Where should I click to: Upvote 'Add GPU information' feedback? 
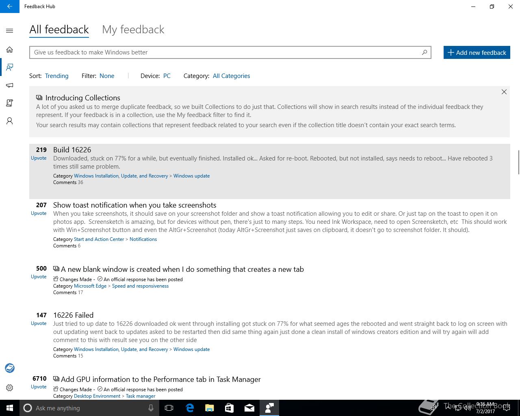pos(39,387)
